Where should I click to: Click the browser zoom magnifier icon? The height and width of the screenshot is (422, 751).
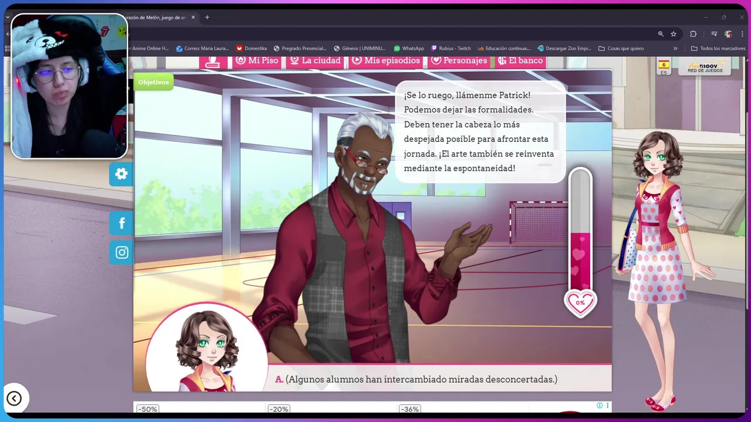pyautogui.click(x=661, y=34)
